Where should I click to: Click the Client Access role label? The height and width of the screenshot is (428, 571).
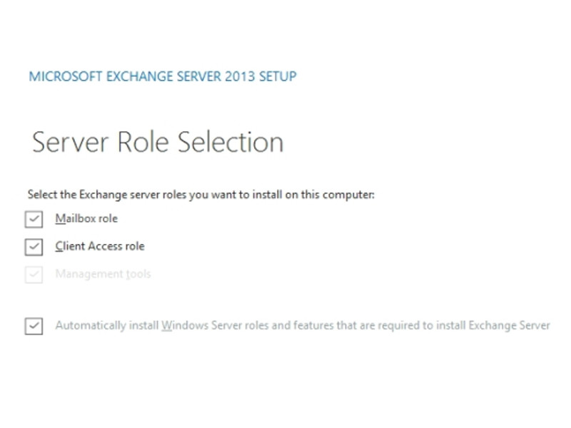[100, 246]
